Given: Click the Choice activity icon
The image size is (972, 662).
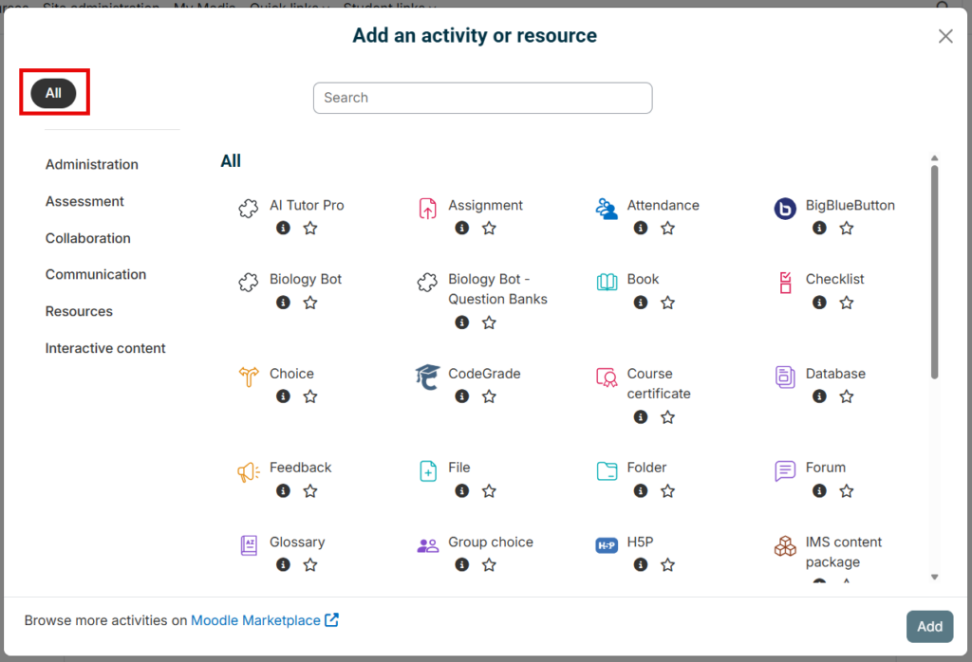Looking at the screenshot, I should [248, 376].
